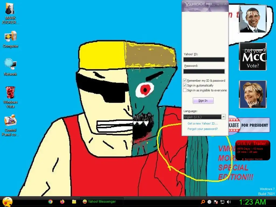This screenshot has height=207, width=276.
Task: Click the Yahoo Messenger smiley tray icon
Action: click(209, 202)
